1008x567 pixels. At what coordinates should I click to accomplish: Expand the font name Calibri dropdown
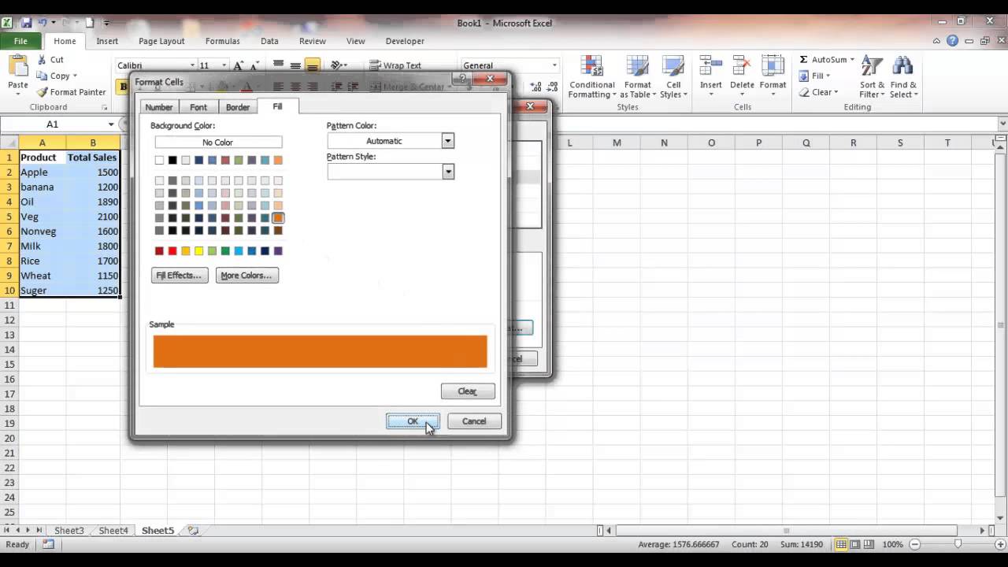192,65
